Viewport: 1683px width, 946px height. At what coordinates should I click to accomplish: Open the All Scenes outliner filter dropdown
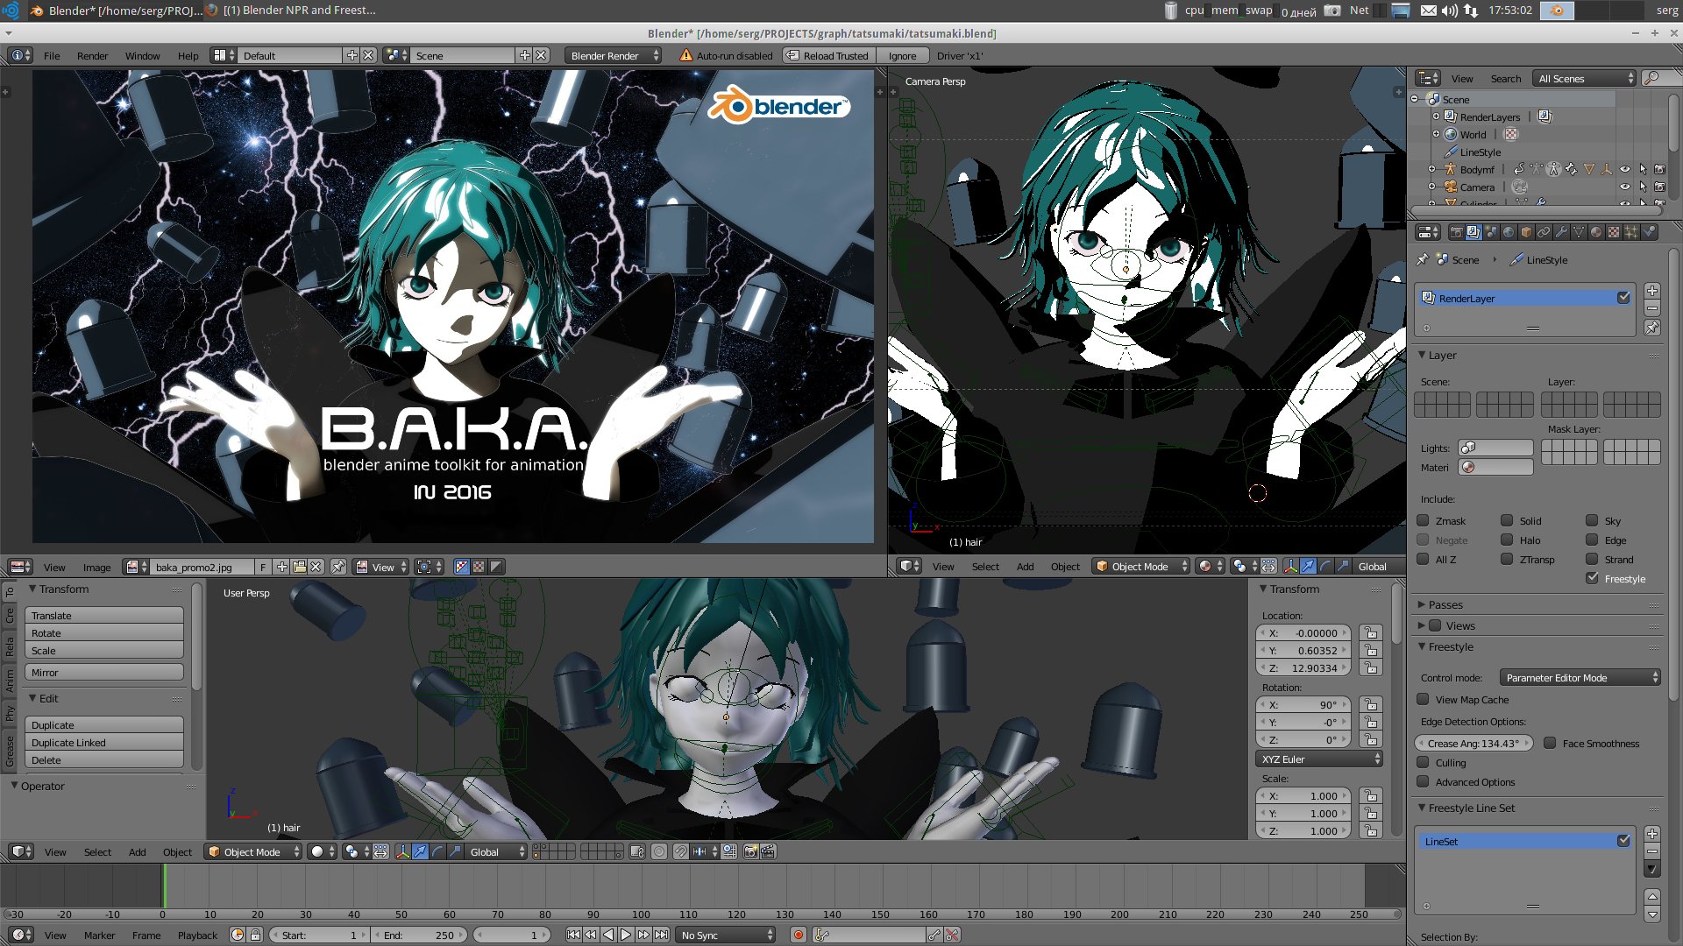(x=1586, y=78)
